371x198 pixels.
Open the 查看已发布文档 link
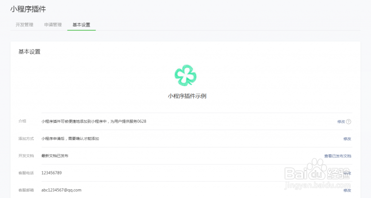338,156
